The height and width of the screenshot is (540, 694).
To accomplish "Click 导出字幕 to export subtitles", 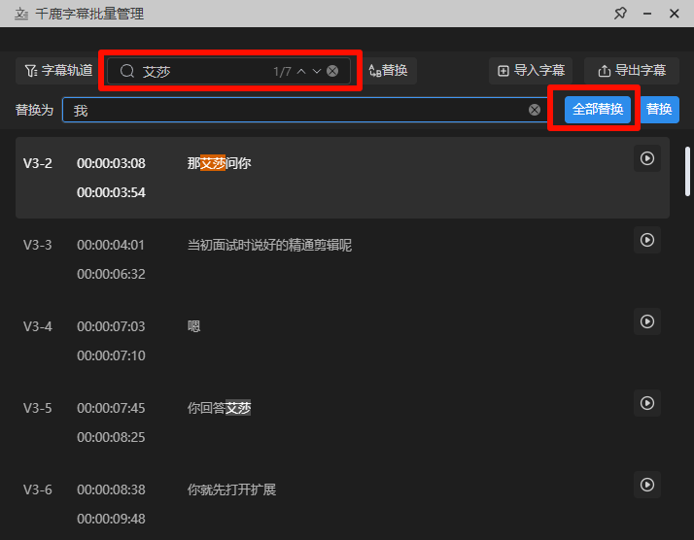I will coord(632,71).
